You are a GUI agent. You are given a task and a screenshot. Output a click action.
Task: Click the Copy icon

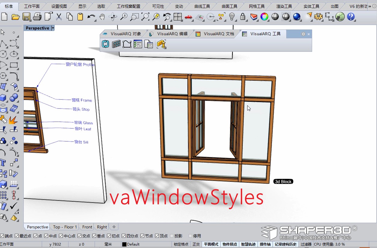coord(70,17)
